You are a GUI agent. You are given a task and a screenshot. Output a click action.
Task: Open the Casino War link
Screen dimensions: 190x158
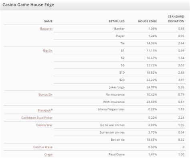click(x=44, y=125)
